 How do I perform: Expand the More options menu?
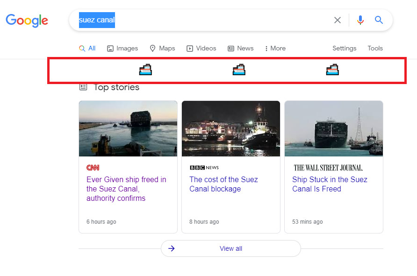(275, 49)
